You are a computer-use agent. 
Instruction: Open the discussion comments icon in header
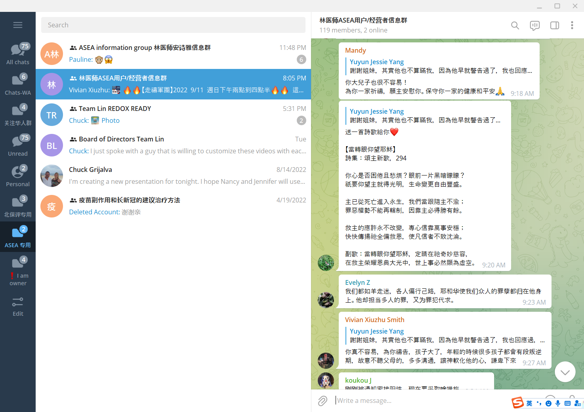click(x=535, y=25)
